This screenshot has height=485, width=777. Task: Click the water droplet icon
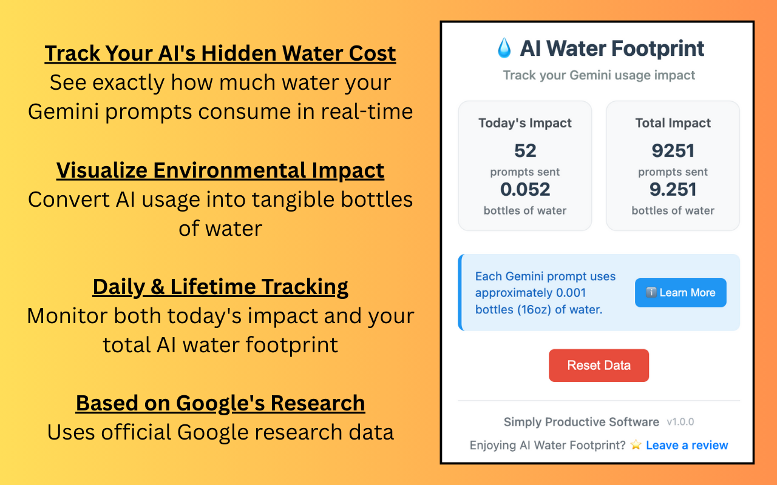(504, 48)
